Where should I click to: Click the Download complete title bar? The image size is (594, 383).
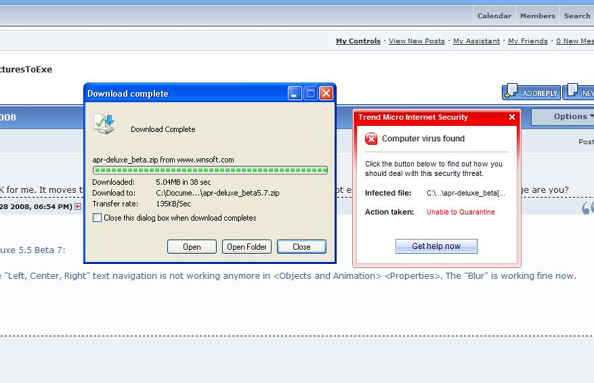tap(186, 93)
